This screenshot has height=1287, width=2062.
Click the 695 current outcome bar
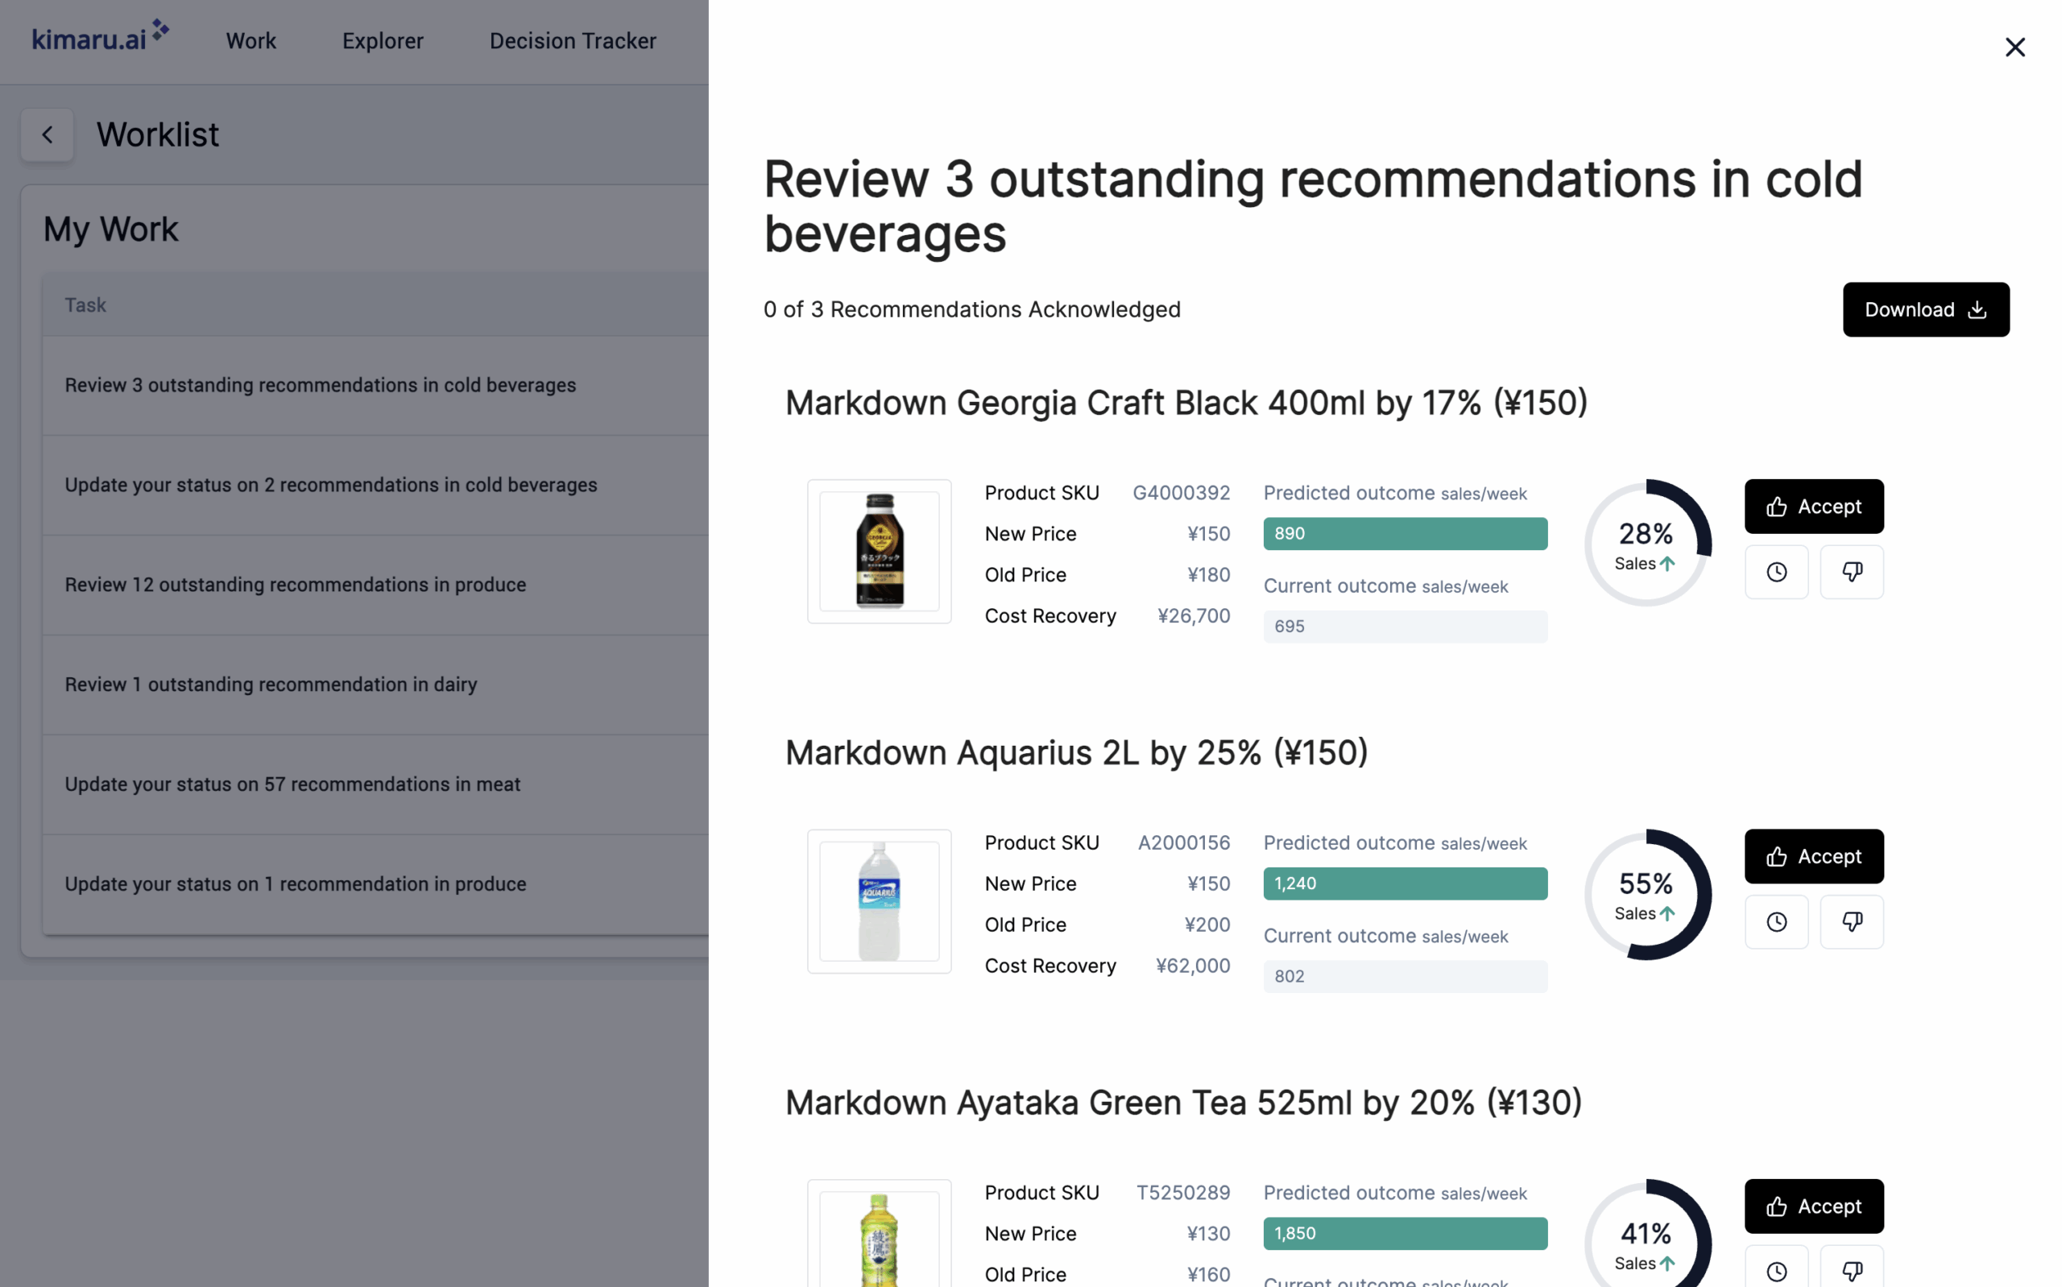coord(1404,627)
